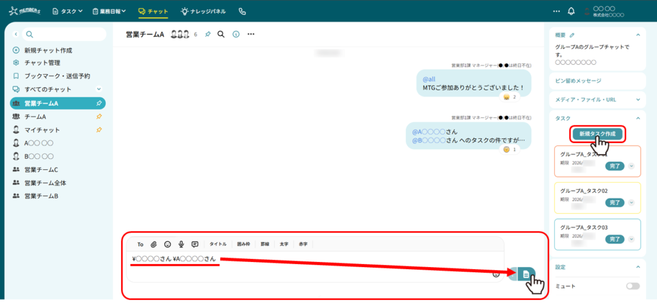657x303 pixels.
Task: Expand グループA_タスク03 chevron
Action: point(631,240)
